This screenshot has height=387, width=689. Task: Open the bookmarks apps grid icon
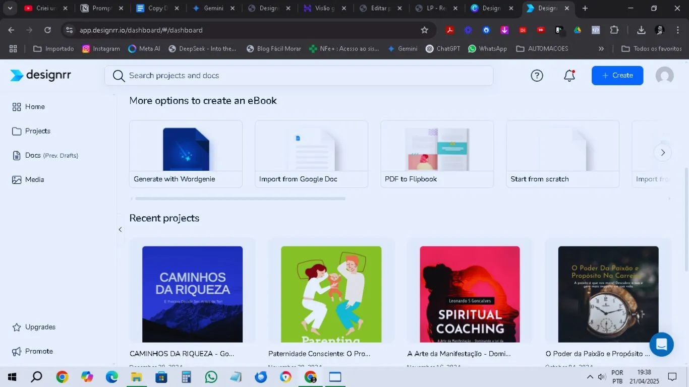pyautogui.click(x=13, y=49)
